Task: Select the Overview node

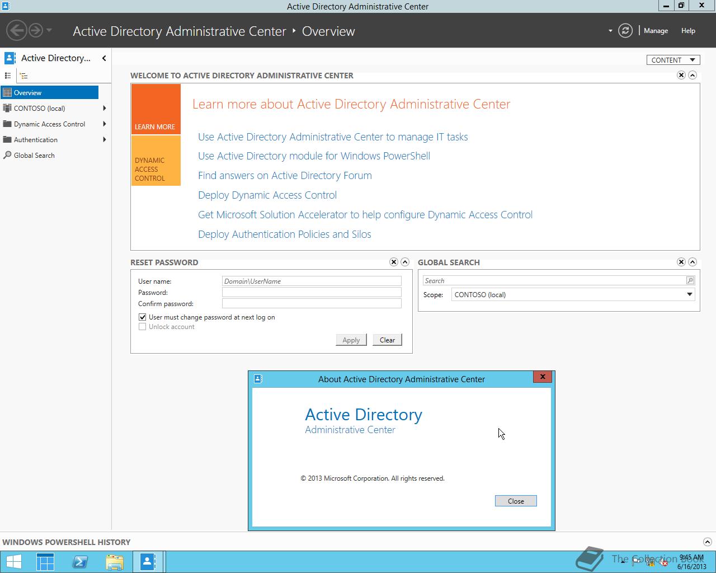Action: coord(50,92)
